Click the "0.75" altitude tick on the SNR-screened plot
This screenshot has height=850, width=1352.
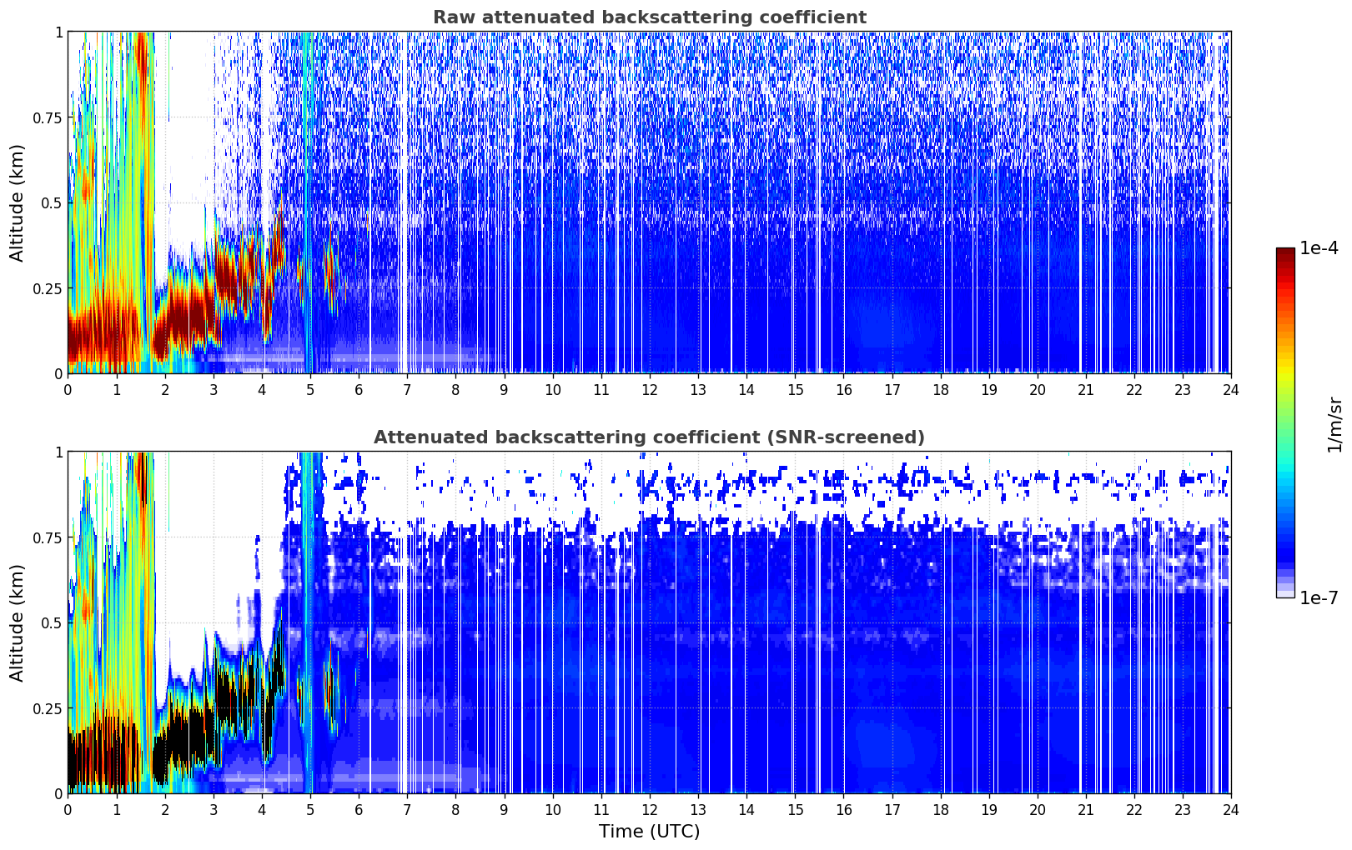48,538
